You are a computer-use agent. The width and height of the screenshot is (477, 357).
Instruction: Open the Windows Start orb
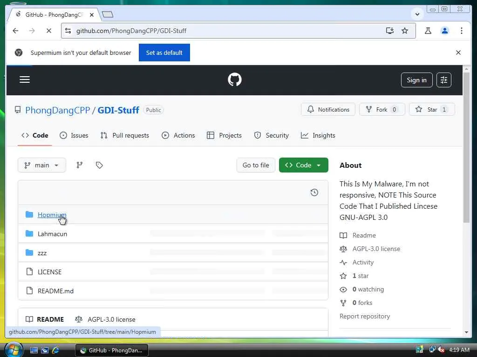14,350
